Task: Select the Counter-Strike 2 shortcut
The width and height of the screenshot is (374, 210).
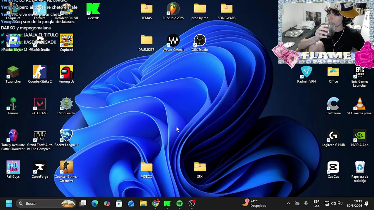Action: pos(40,75)
